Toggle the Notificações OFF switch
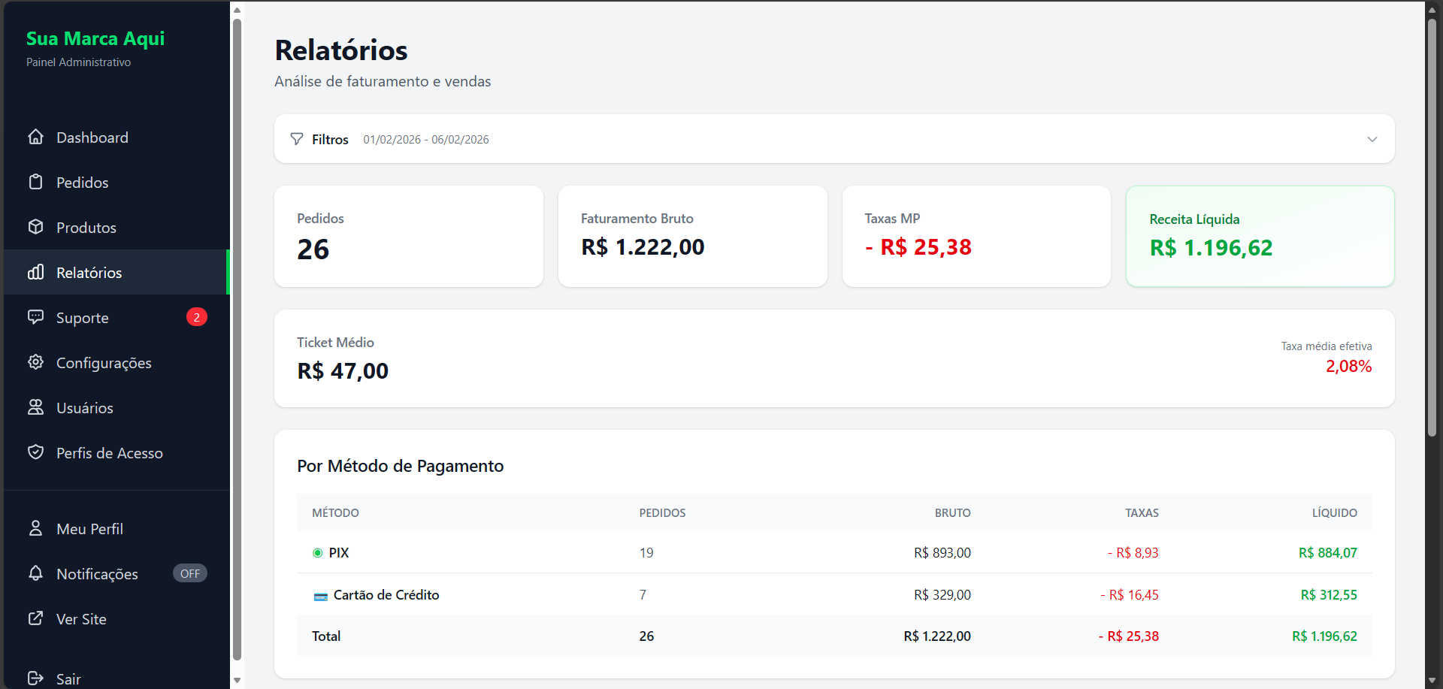 tap(189, 573)
